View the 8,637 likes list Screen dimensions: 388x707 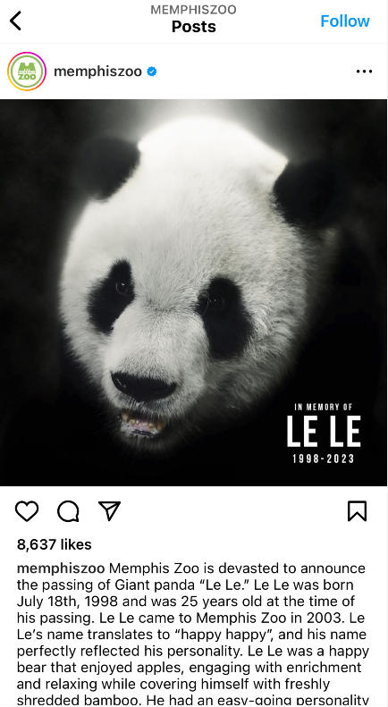click(55, 544)
